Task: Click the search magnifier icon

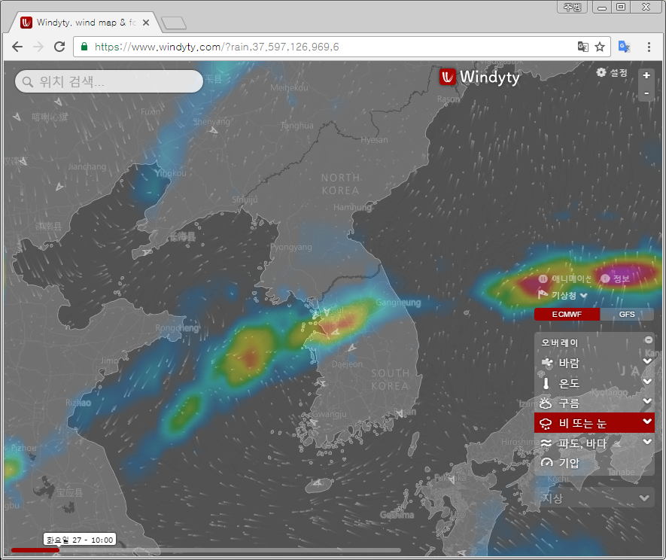Action: 28,81
